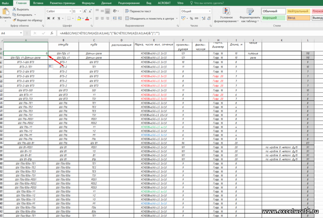Open Шрифт group dialog launcher
Image resolution: width=323 pixels, height=218 pixels.
pos(91,25)
